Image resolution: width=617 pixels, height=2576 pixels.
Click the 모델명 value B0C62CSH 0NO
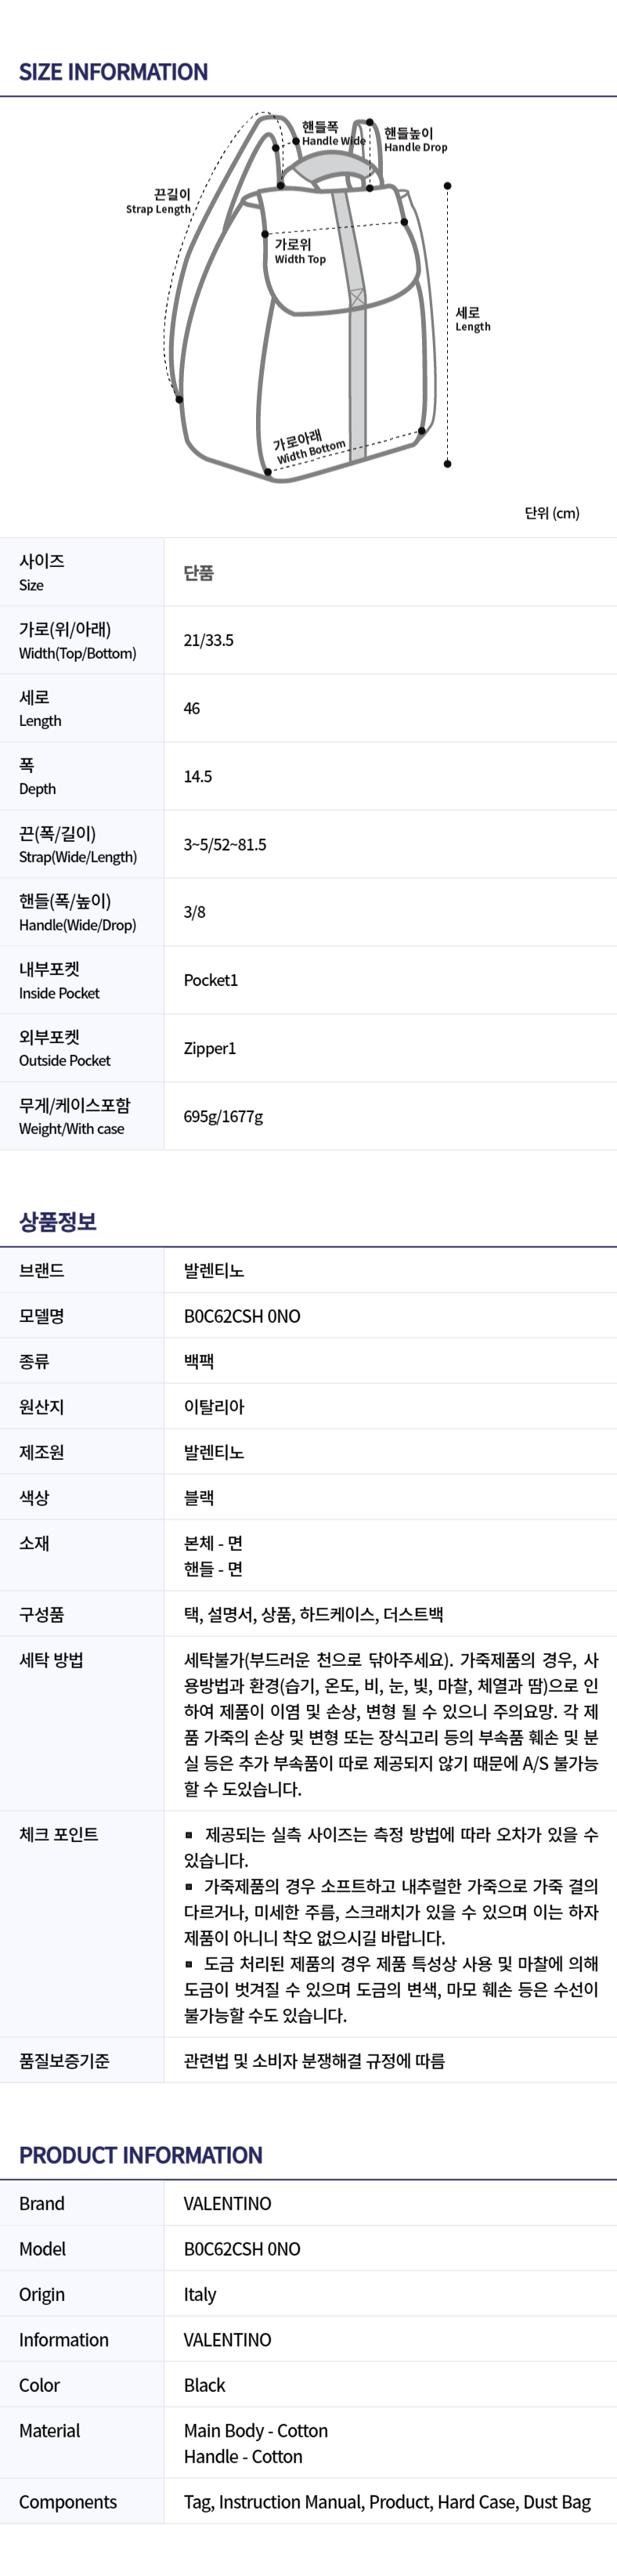[x=242, y=1316]
